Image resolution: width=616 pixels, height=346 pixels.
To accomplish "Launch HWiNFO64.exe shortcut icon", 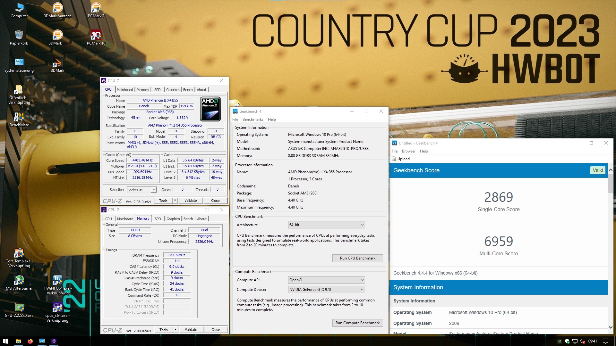I will pos(58,285).
